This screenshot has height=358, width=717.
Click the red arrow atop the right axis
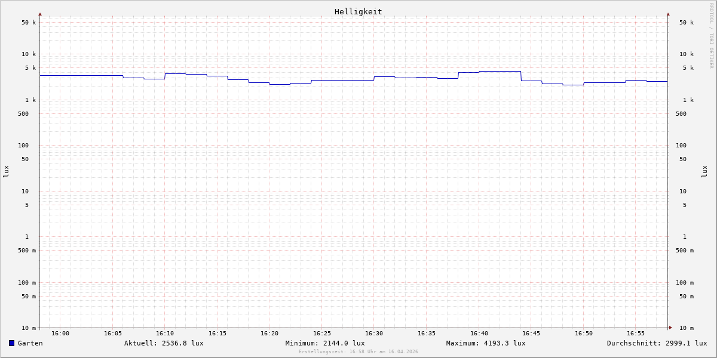(668, 14)
